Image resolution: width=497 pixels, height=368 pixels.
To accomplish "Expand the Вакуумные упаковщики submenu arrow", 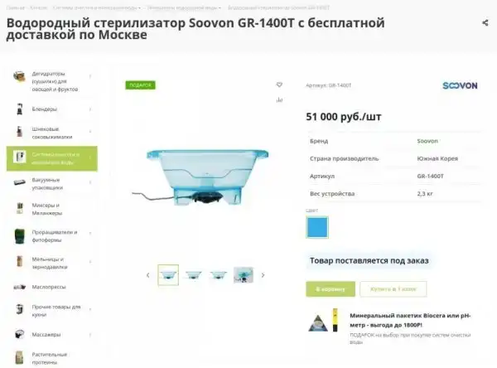I will [90, 182].
